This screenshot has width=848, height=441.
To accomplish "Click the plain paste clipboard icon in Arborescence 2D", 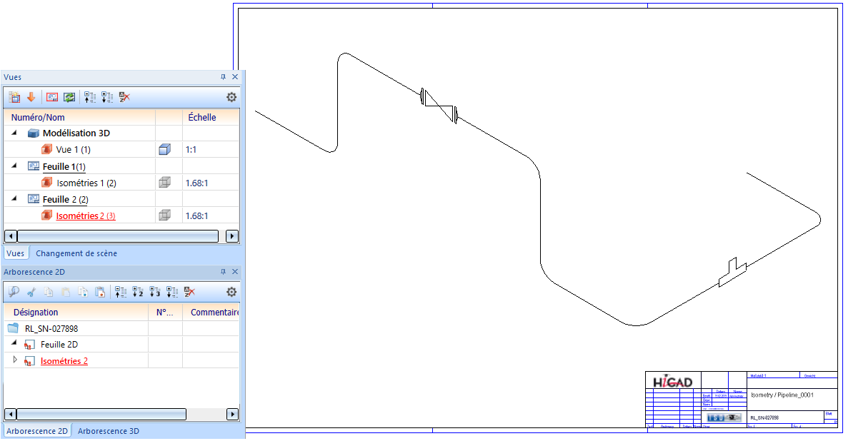I will pyautogui.click(x=66, y=292).
